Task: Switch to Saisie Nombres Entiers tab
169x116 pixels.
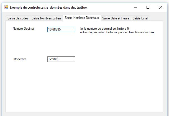Action: tap(47, 18)
